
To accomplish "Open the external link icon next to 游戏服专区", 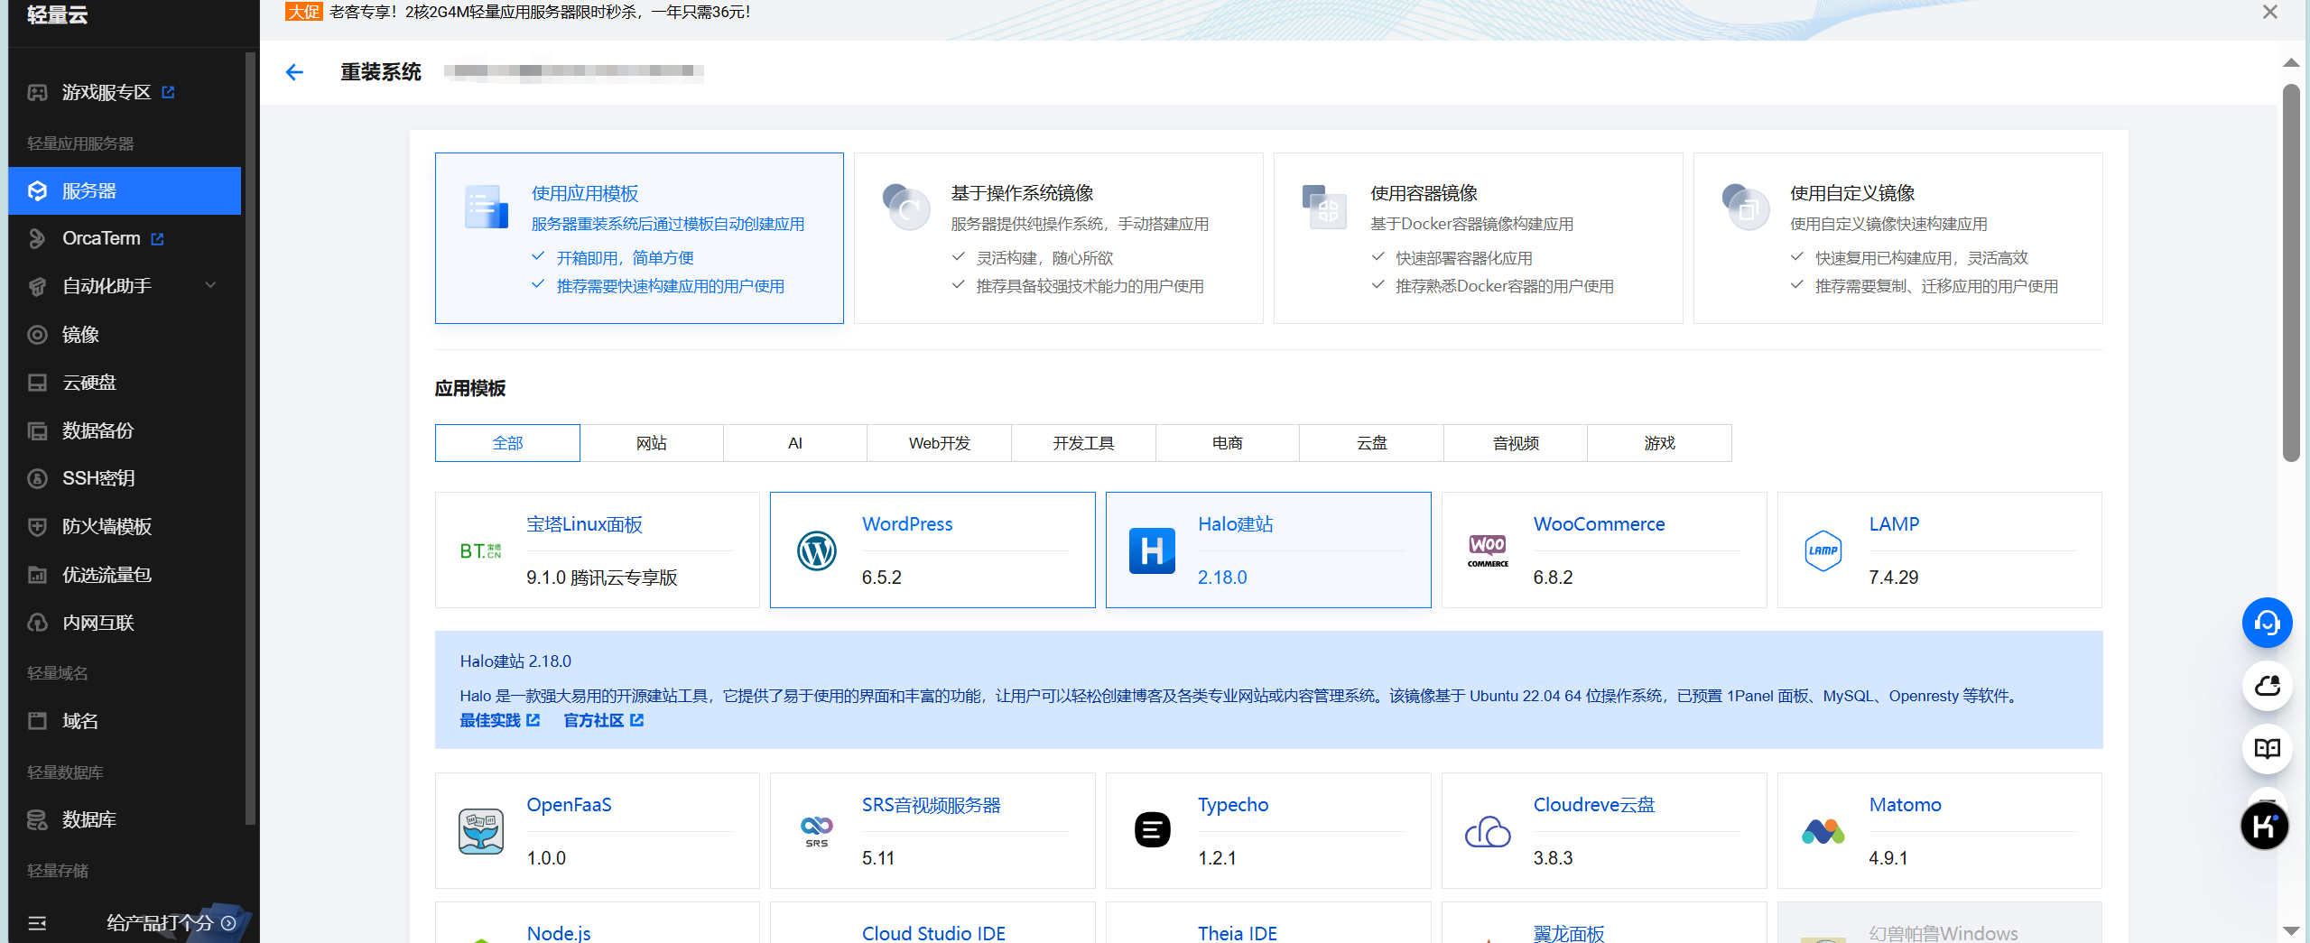I will coord(168,92).
